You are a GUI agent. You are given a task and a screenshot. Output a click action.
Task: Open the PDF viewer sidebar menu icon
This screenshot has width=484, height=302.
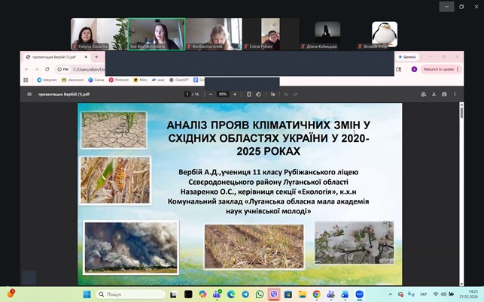[29, 95]
